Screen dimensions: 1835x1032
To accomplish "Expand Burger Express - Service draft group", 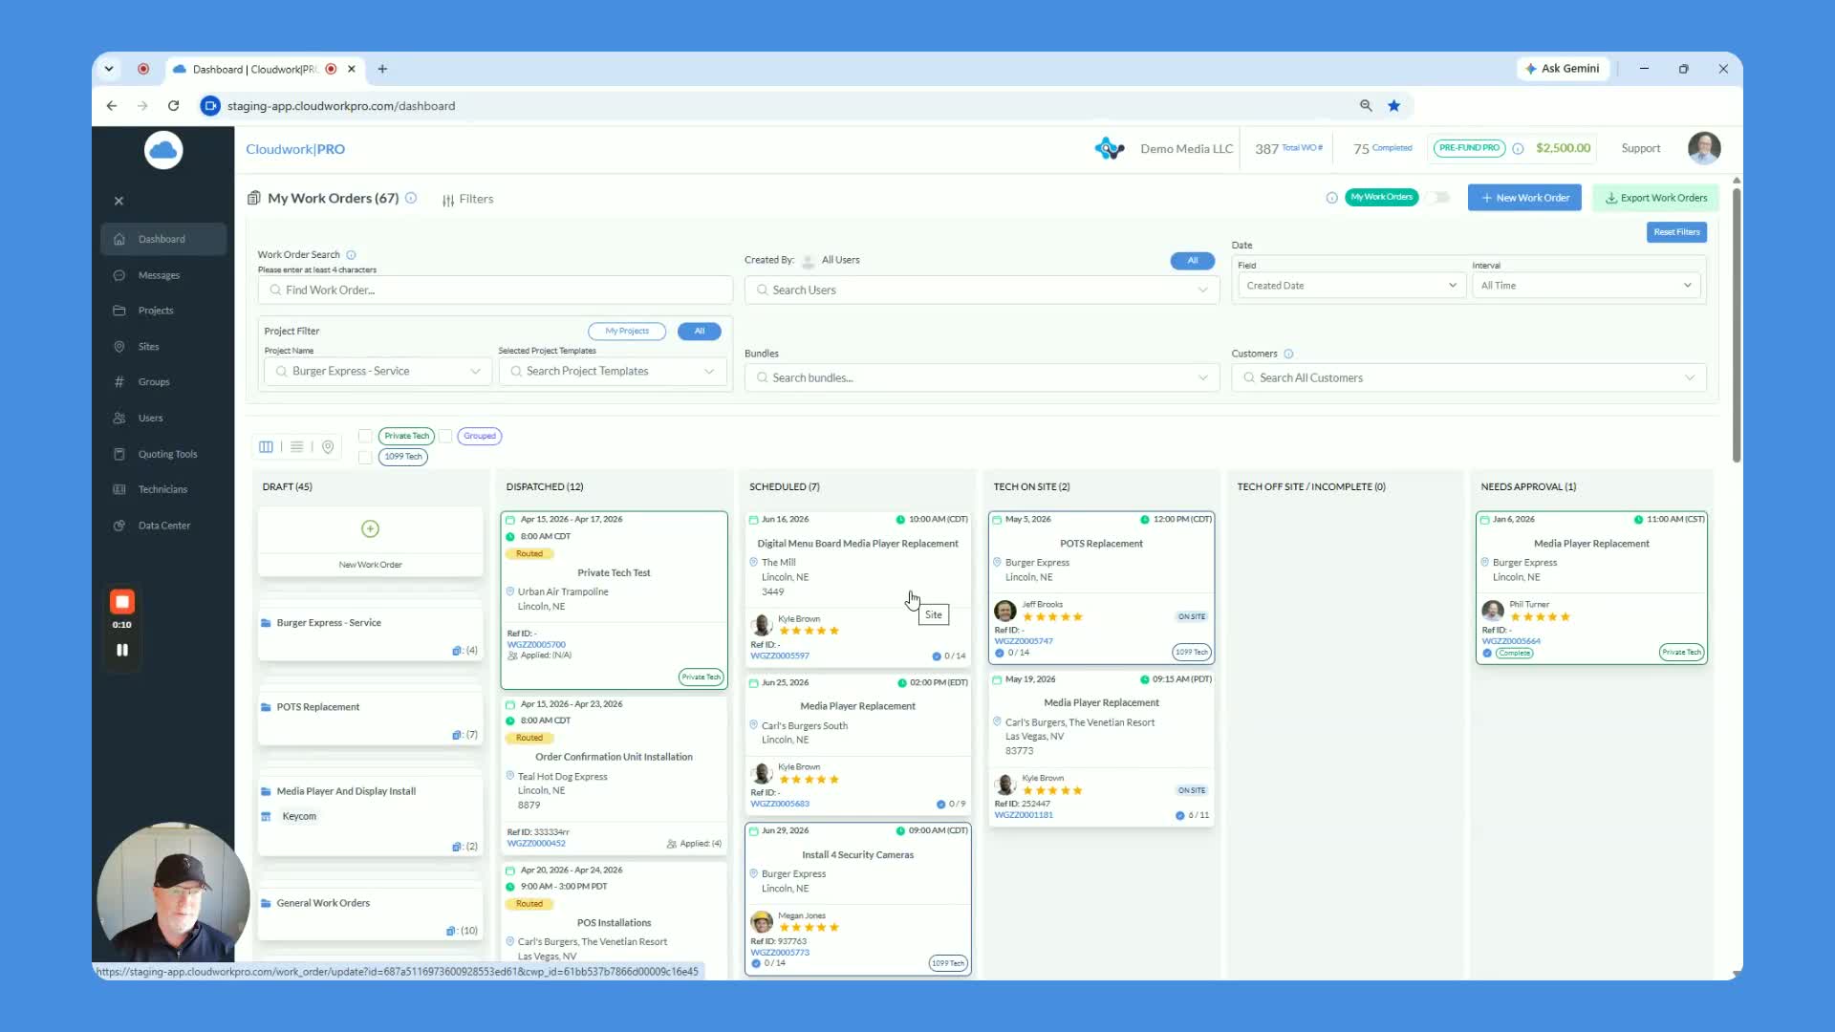I will tap(370, 633).
